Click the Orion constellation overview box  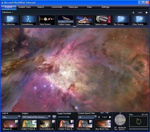click(x=138, y=121)
